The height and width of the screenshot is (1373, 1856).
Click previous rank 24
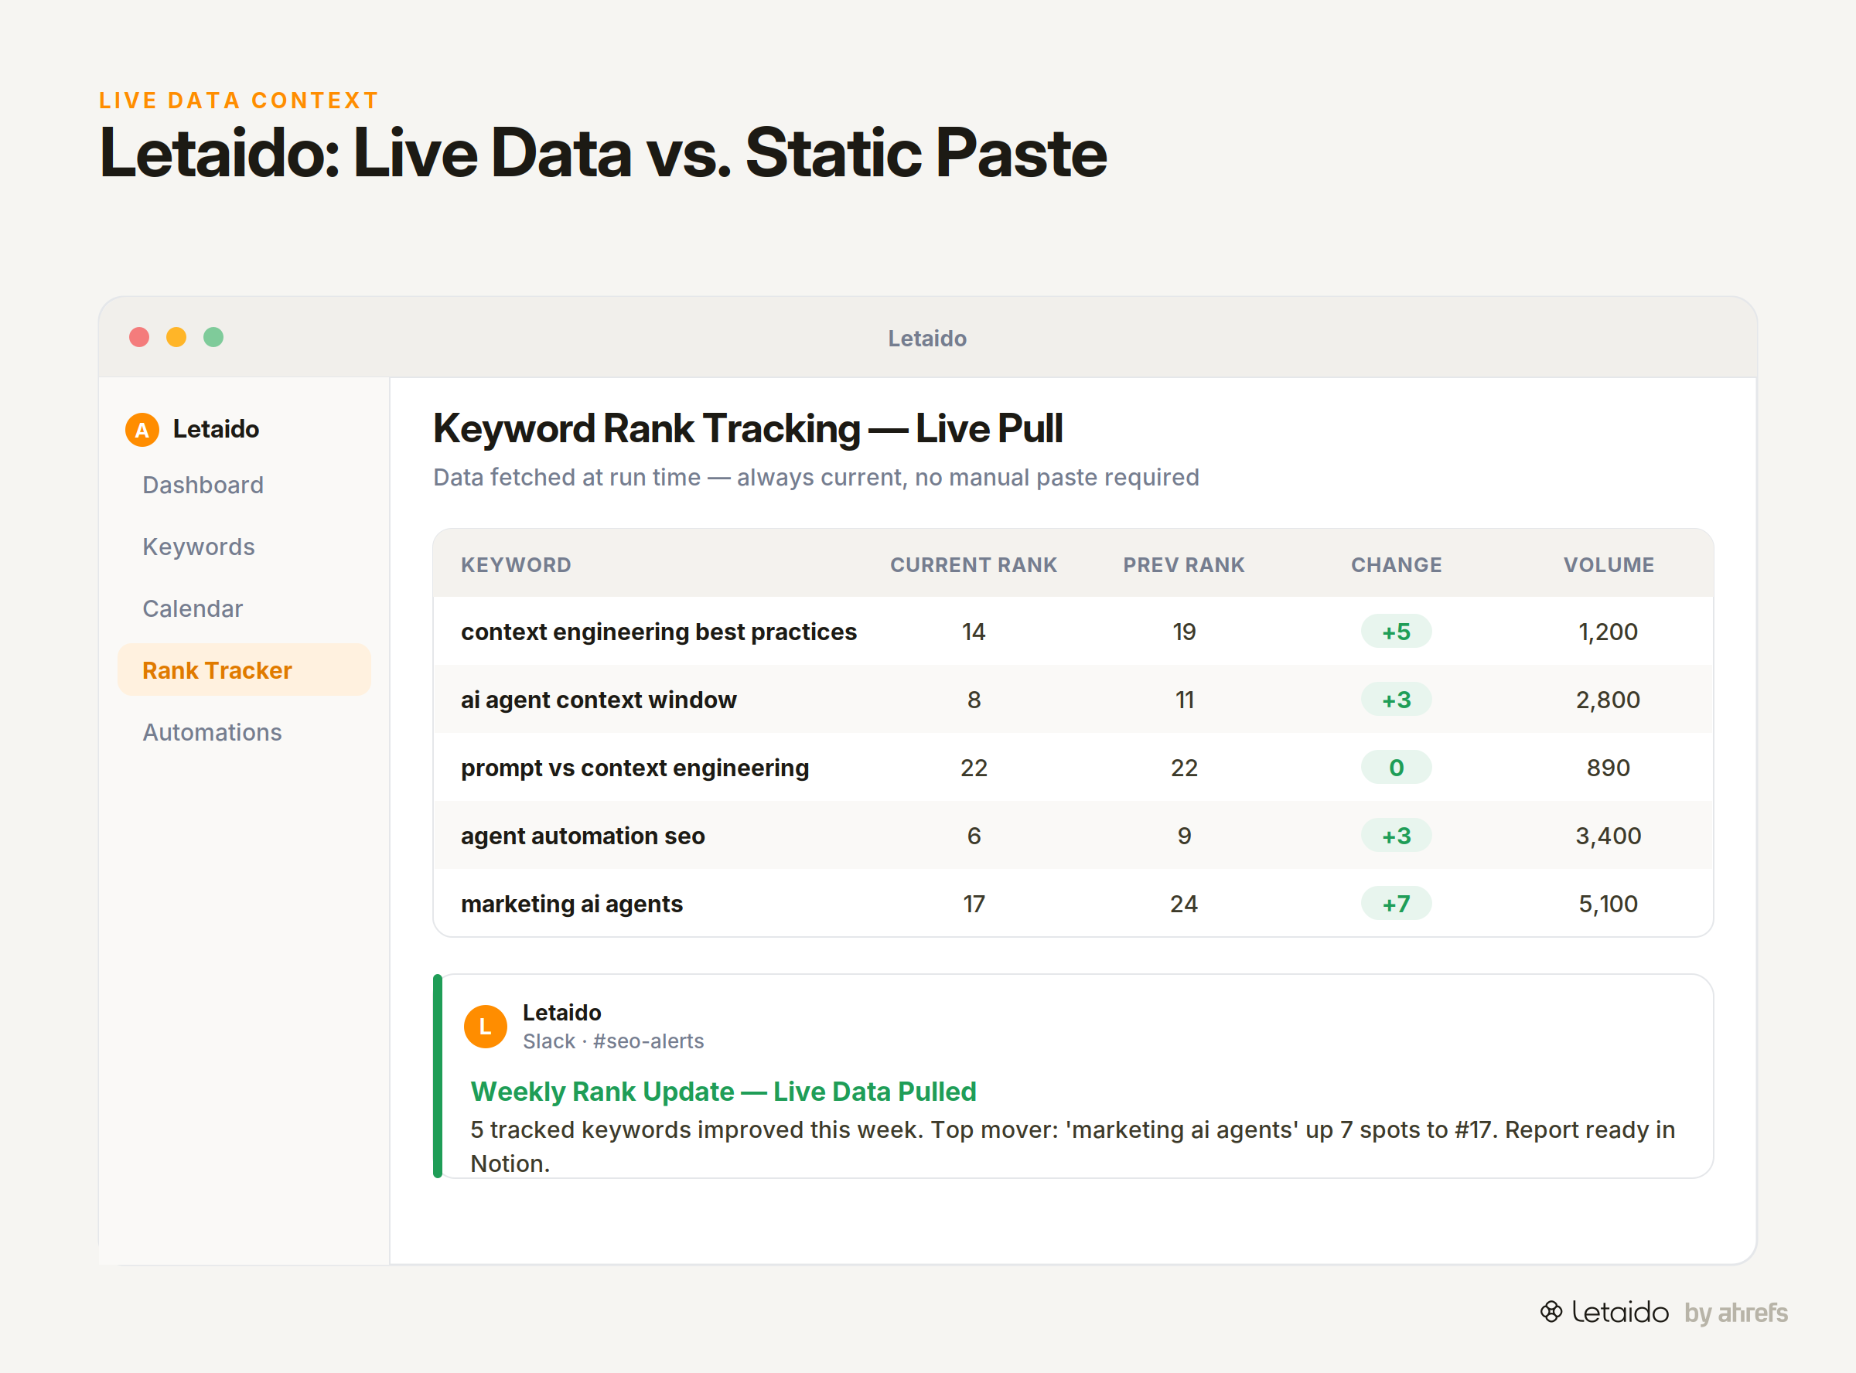pos(1183,904)
